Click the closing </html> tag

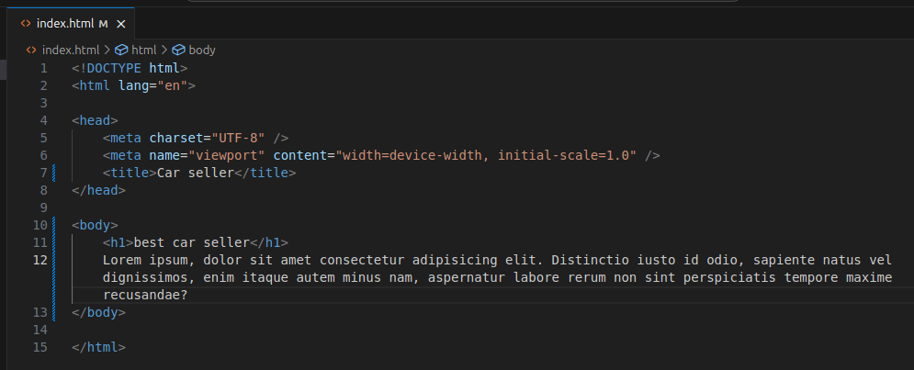98,347
